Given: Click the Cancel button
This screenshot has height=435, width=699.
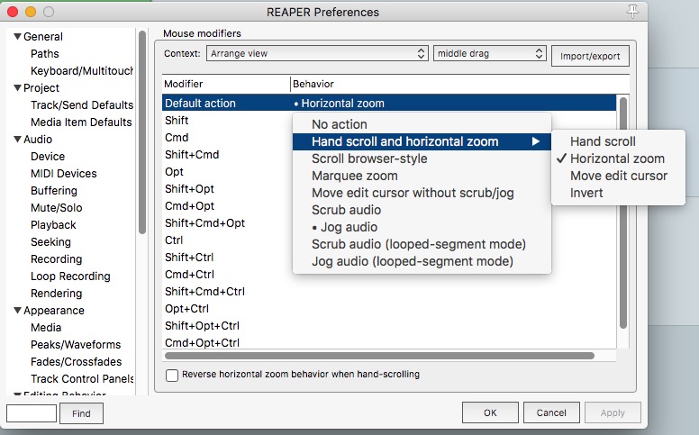Looking at the screenshot, I should point(551,412).
